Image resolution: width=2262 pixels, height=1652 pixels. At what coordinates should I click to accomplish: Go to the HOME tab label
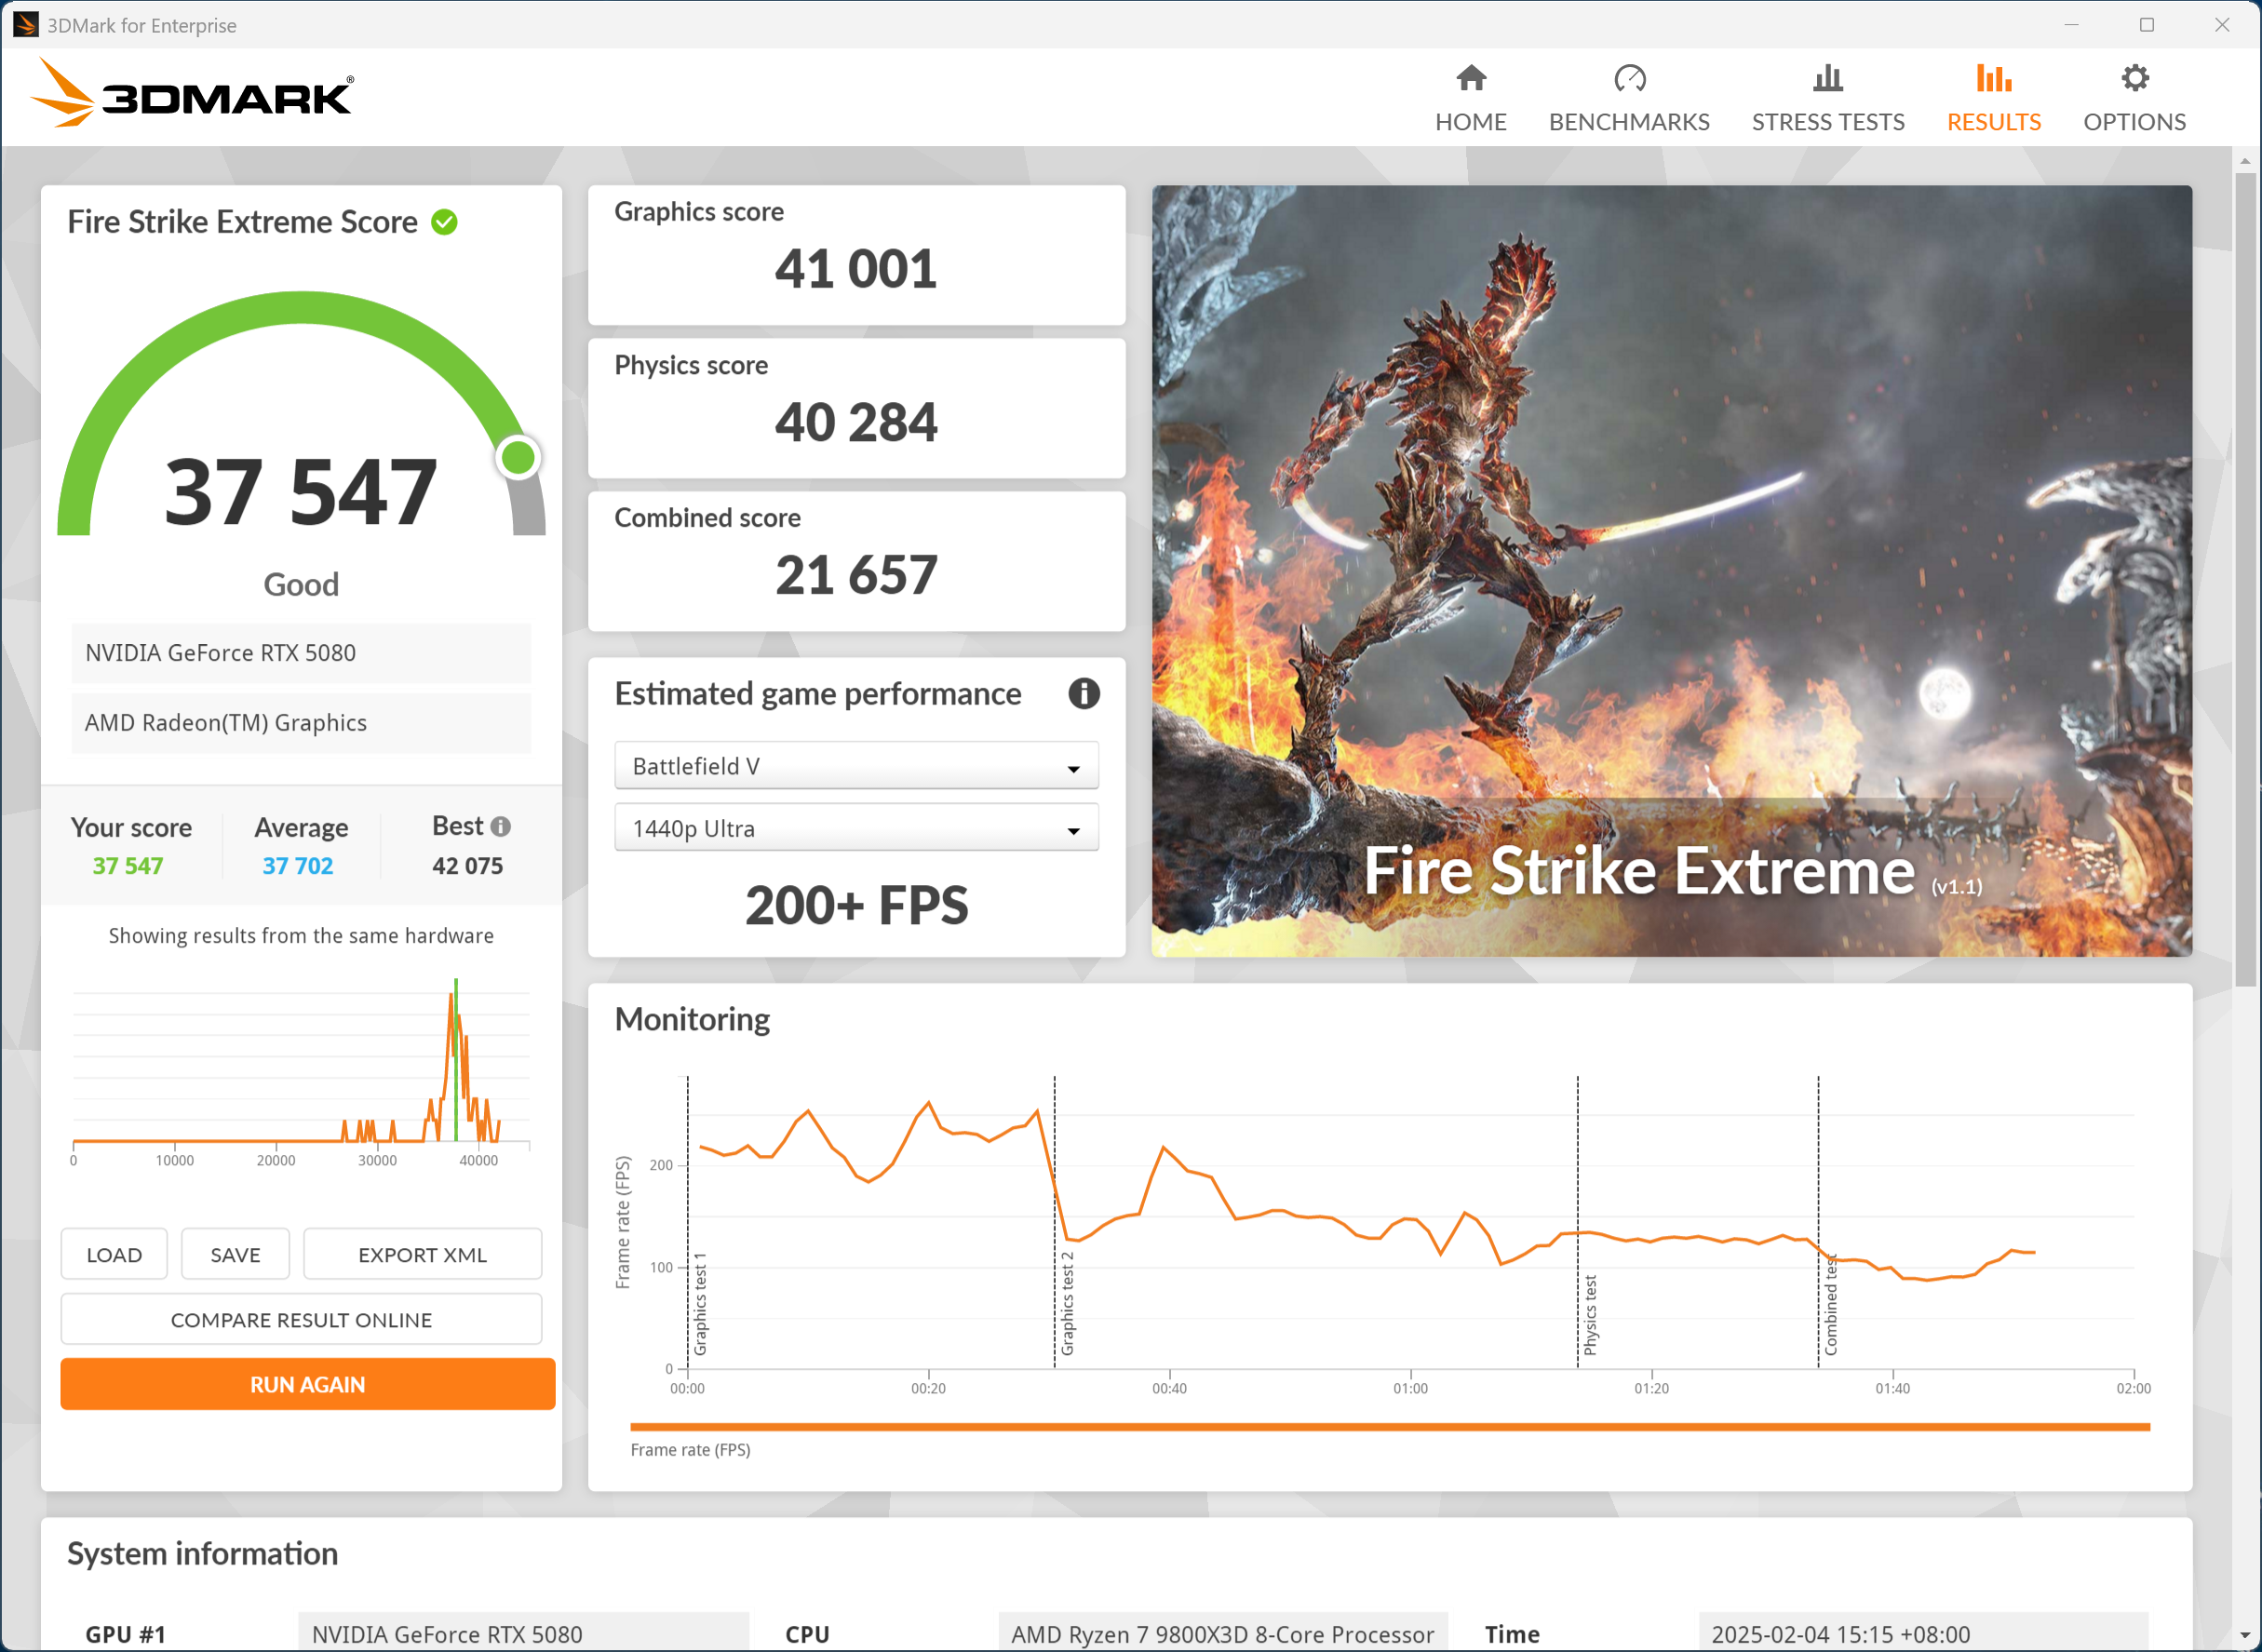[1471, 122]
